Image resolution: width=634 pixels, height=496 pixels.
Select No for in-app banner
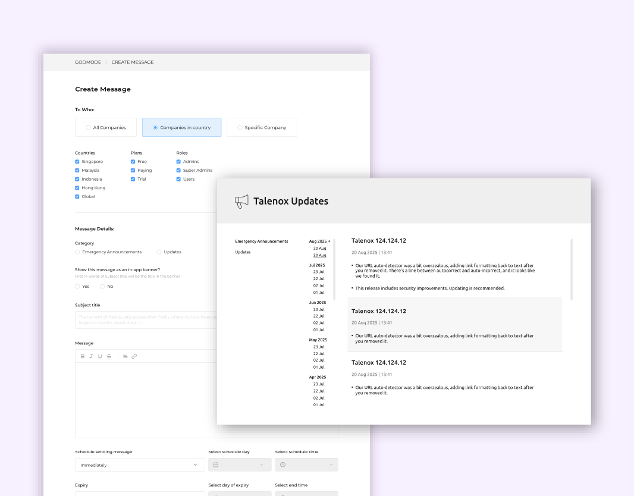tap(102, 287)
